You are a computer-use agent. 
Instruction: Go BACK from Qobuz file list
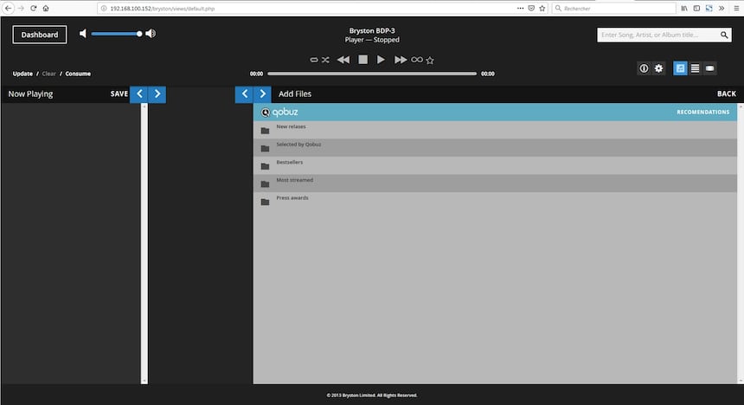click(727, 94)
